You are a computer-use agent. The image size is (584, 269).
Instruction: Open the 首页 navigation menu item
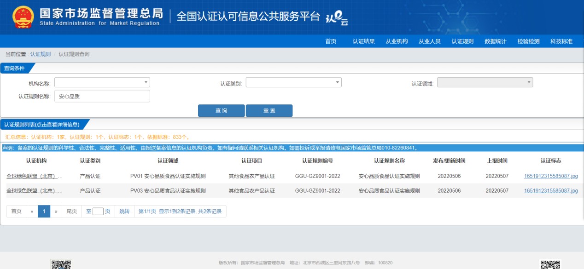[x=331, y=41]
